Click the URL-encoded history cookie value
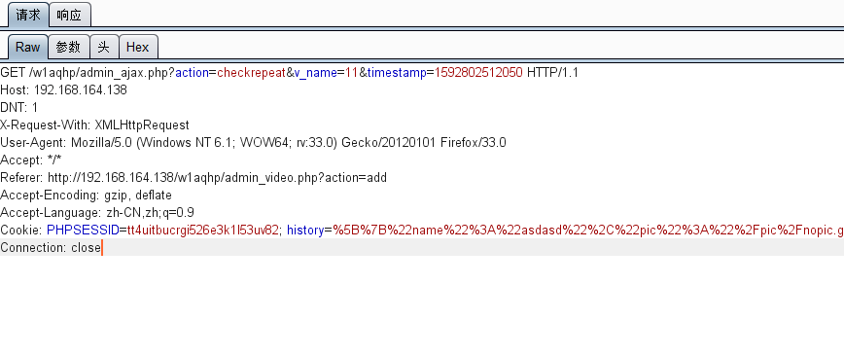844x356 pixels. pyautogui.click(x=588, y=230)
